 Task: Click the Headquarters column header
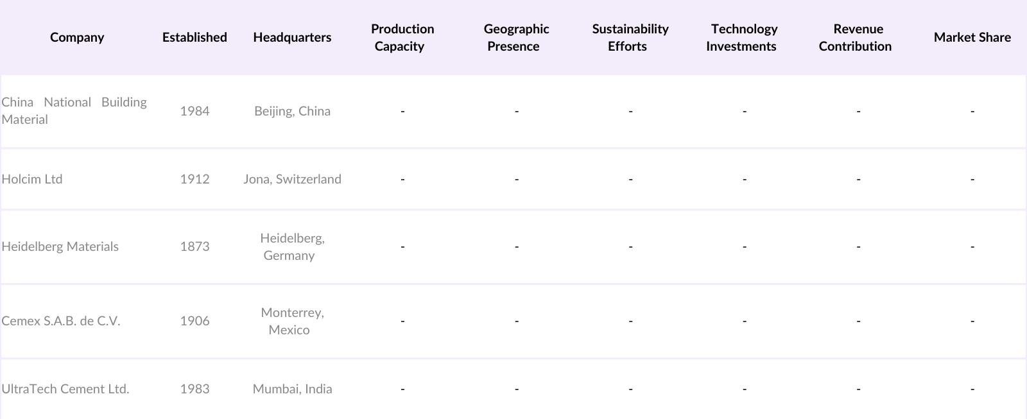coord(292,37)
